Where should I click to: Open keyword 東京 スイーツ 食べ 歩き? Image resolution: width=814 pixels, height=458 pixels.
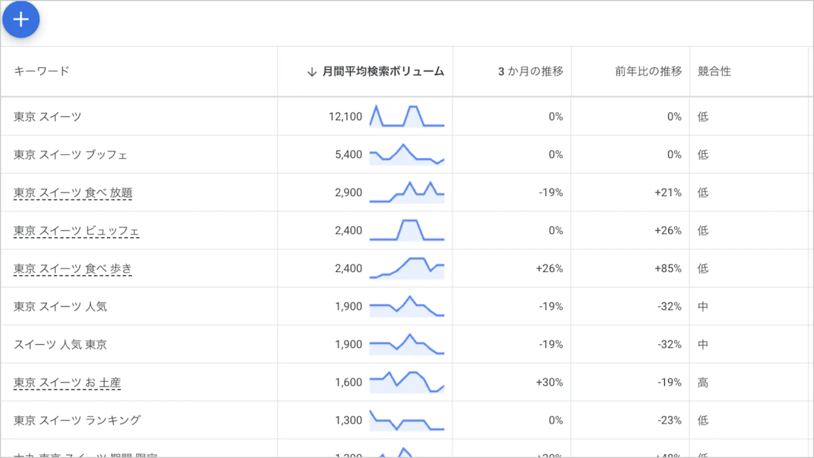click(x=73, y=269)
